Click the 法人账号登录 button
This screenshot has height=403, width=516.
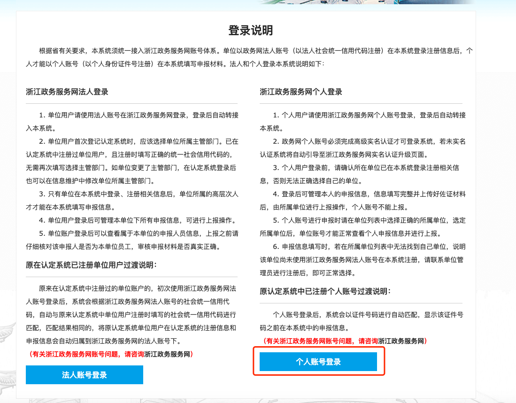84,375
